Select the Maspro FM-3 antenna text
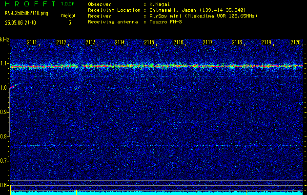 point(165,22)
